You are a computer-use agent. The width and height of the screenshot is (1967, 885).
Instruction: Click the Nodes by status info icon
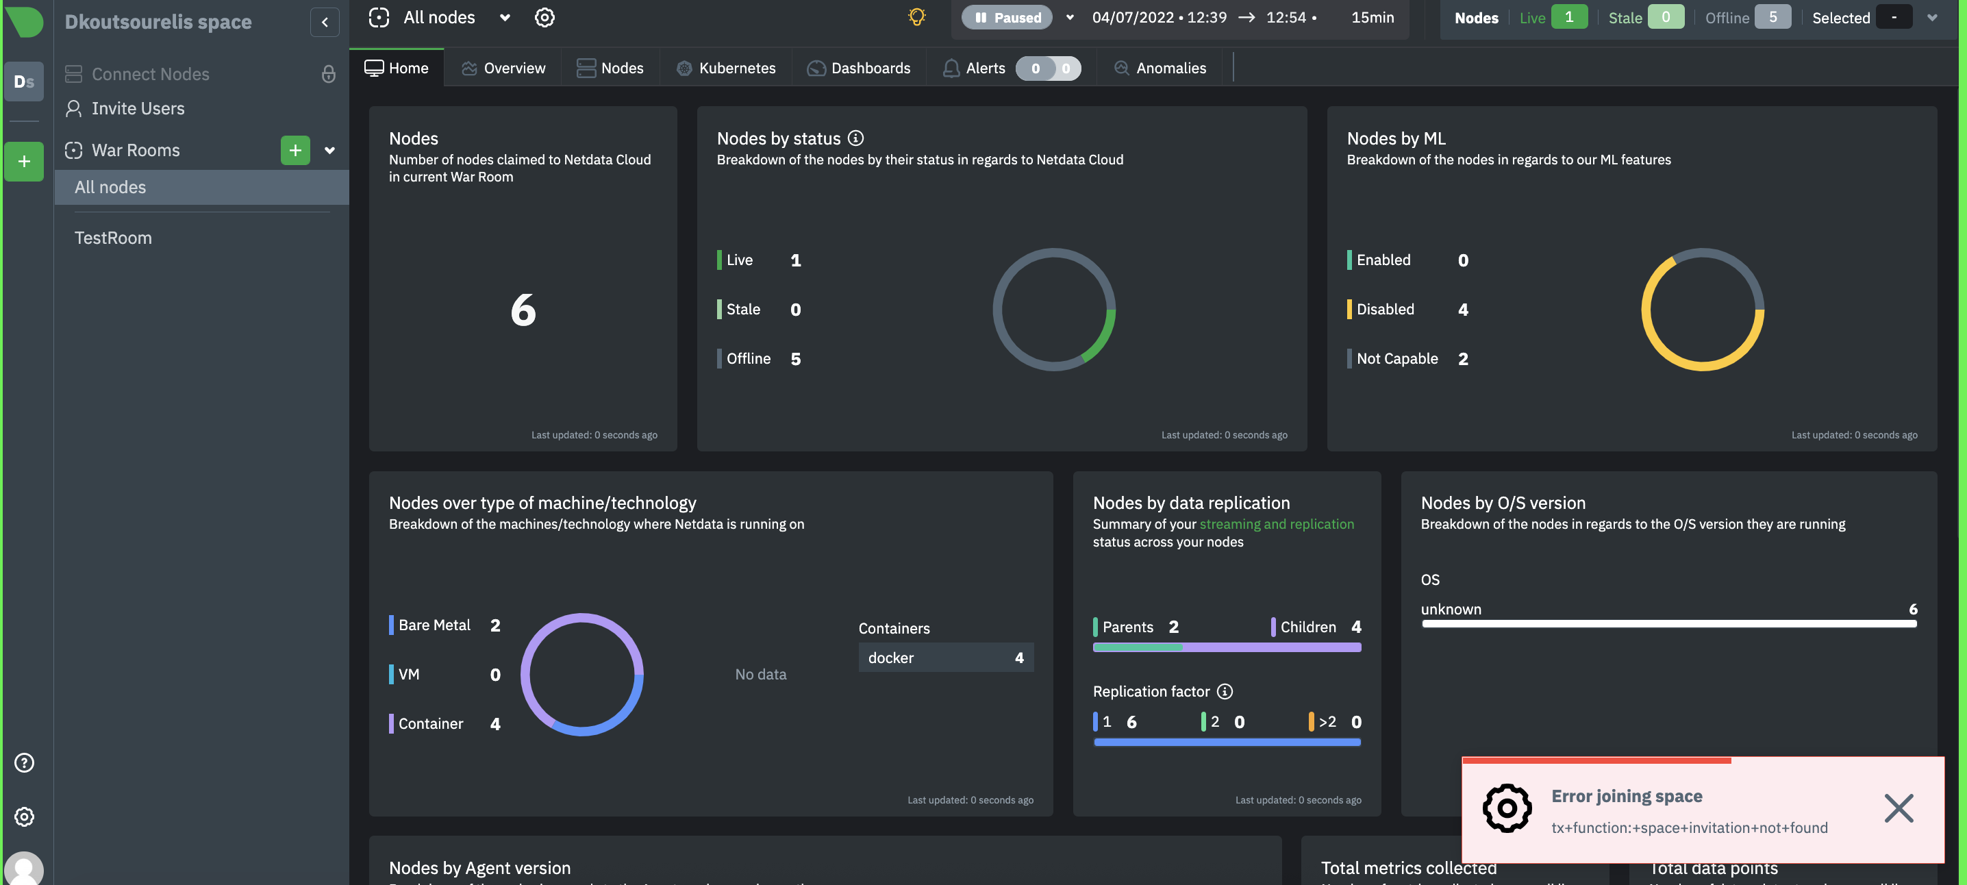856,138
